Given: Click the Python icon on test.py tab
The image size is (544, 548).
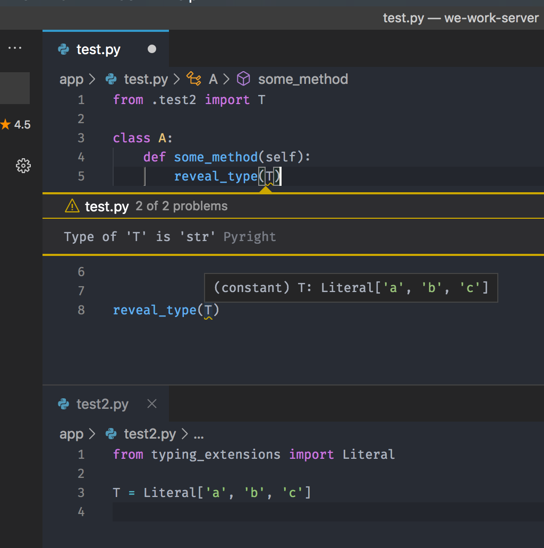Looking at the screenshot, I should [x=64, y=49].
